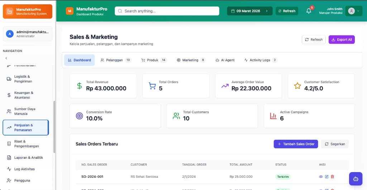Viewport: 367px width, 190px height.
Task: Click the ManufakturPro sidebar logo icon
Action: (10, 11)
